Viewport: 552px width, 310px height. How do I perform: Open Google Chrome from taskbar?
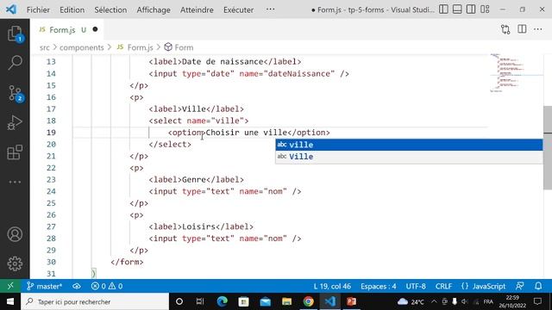pyautogui.click(x=309, y=301)
